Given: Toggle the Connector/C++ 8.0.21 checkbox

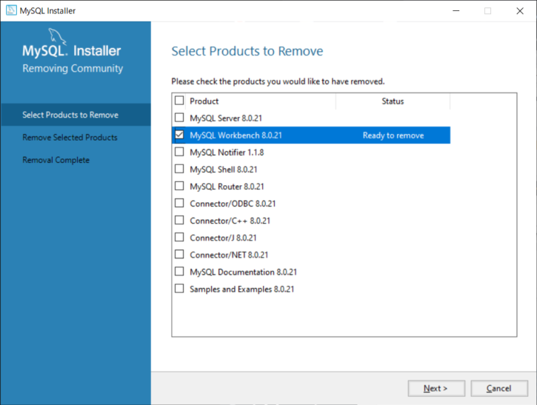Looking at the screenshot, I should click(179, 221).
